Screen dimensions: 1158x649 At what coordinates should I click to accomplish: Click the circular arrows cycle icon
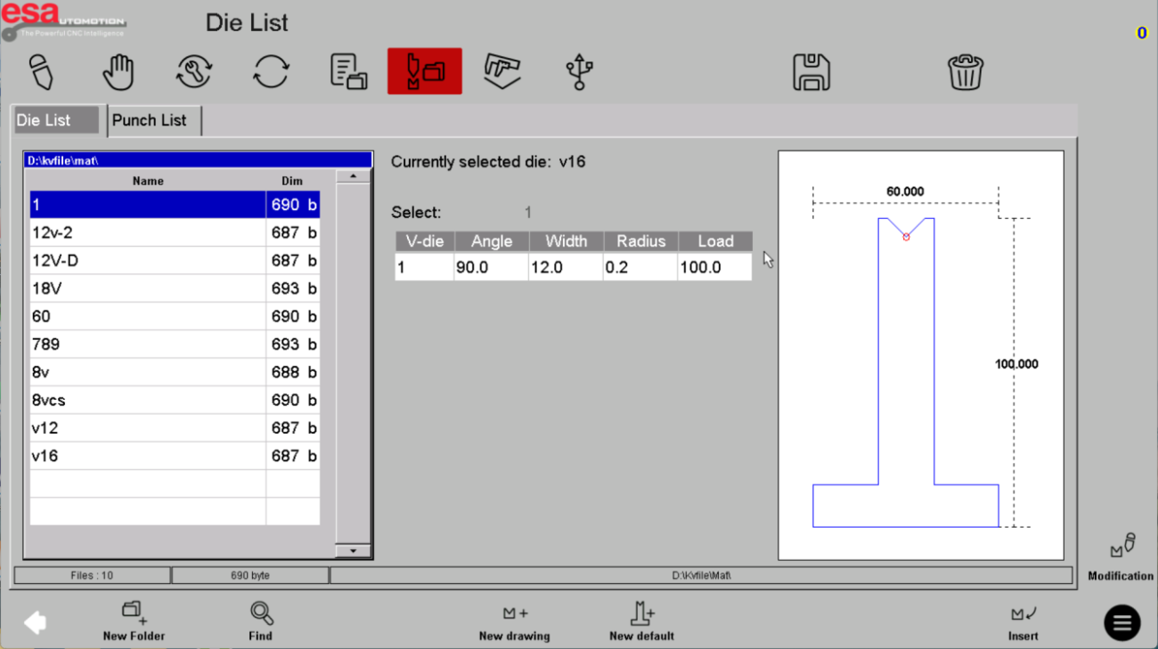(271, 71)
